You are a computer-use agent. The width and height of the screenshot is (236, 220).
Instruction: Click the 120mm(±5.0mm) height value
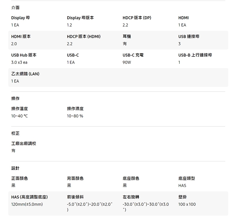(27, 204)
